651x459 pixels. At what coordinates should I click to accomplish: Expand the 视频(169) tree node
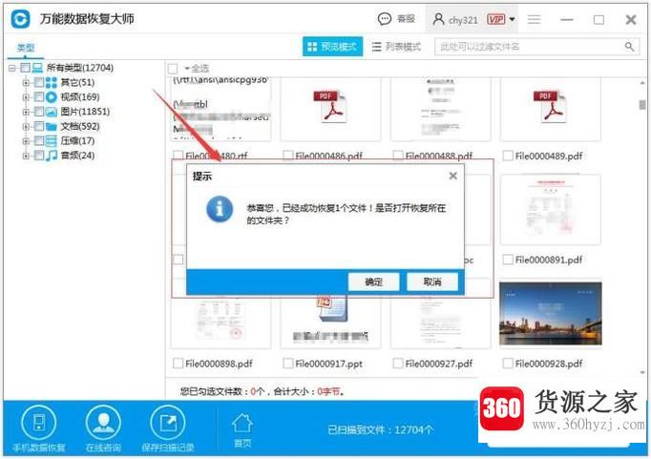coord(26,97)
